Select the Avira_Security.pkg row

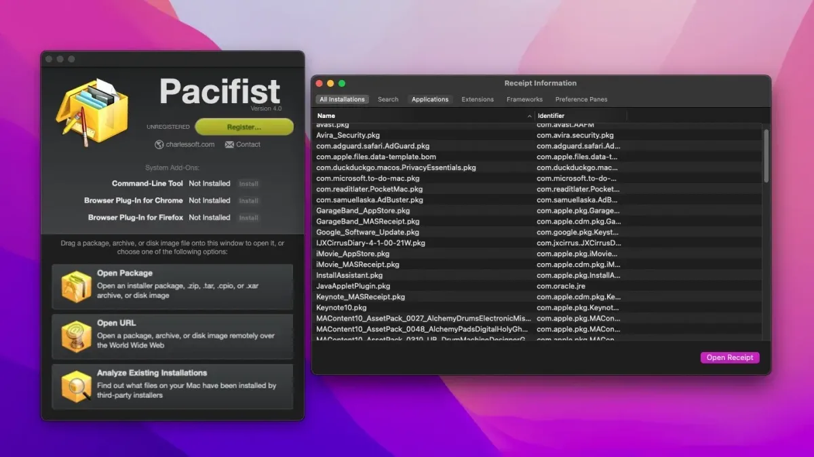537,136
